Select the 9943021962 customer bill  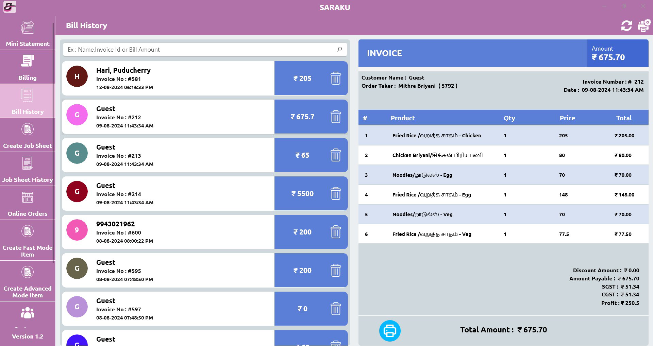[116, 224]
